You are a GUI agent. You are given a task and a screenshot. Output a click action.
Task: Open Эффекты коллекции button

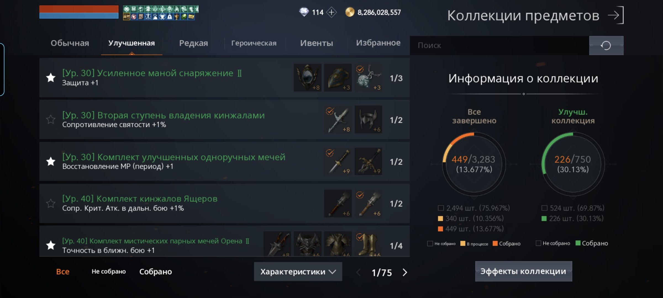(x=523, y=271)
